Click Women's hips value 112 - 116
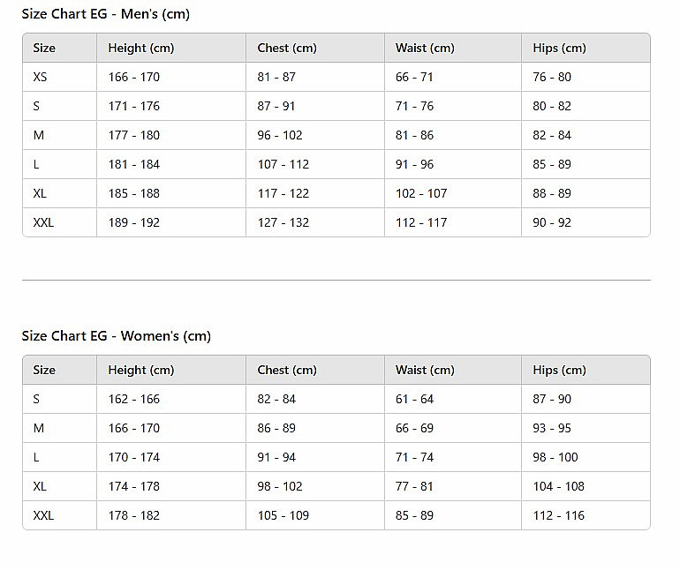This screenshot has width=680, height=570. [558, 515]
